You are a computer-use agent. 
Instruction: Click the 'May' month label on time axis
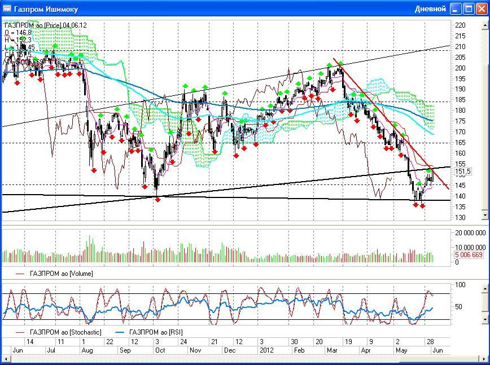coord(401,350)
